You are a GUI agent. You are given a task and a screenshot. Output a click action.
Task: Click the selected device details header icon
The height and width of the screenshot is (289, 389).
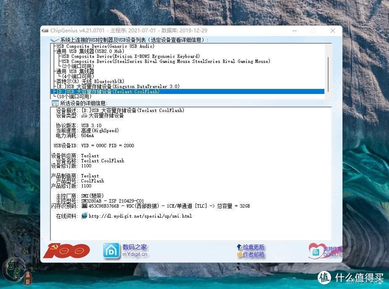55,103
